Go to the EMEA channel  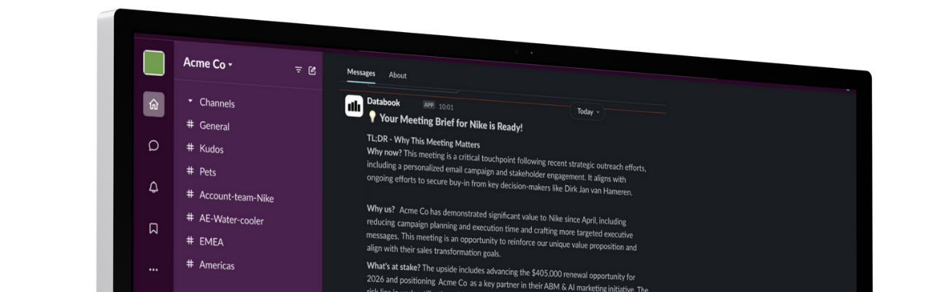(x=211, y=242)
